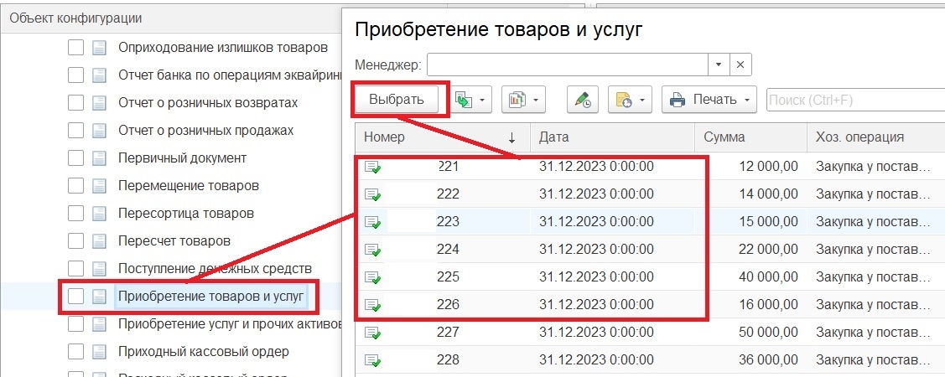
Task: Clear the Менеджер field with the X button
Action: [x=740, y=65]
